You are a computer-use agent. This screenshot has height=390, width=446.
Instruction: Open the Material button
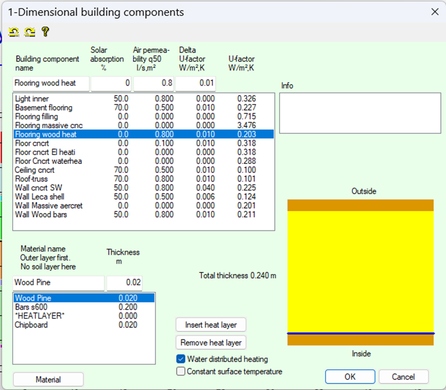tap(48, 380)
